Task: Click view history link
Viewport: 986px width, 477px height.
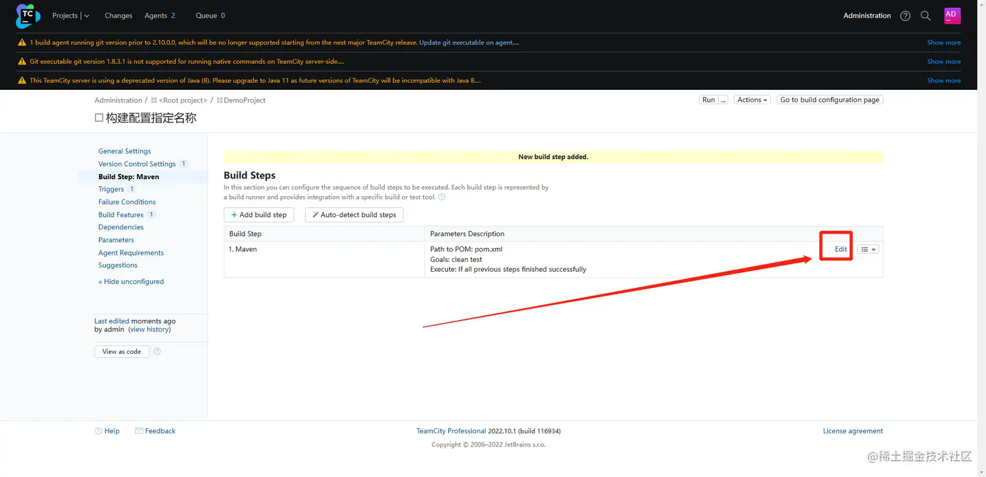Action: tap(149, 330)
